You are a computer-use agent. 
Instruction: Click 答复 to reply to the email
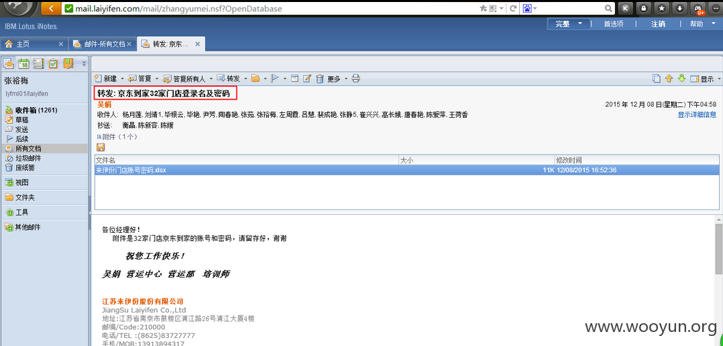pos(140,79)
